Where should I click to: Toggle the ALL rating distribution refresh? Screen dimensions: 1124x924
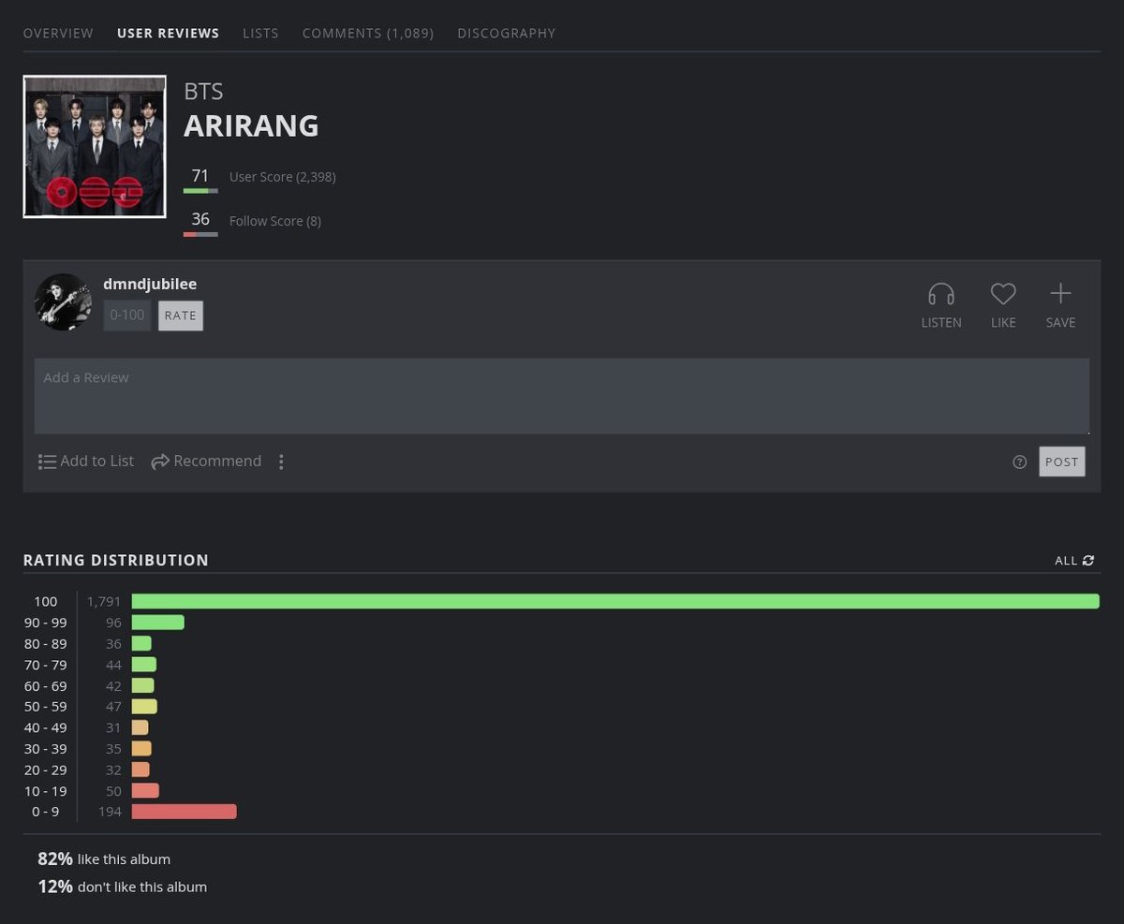1074,561
